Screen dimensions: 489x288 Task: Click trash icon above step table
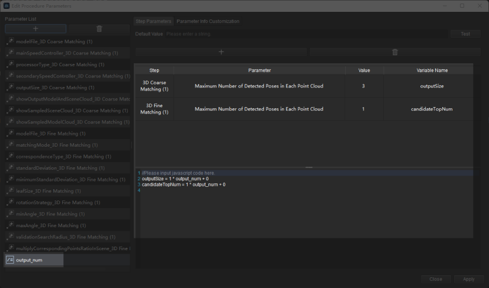[395, 52]
